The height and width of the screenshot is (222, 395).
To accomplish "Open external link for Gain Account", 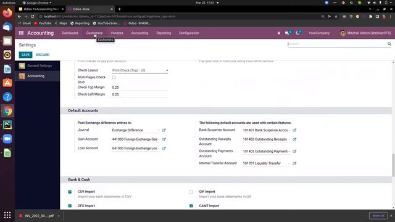I will pos(164,139).
